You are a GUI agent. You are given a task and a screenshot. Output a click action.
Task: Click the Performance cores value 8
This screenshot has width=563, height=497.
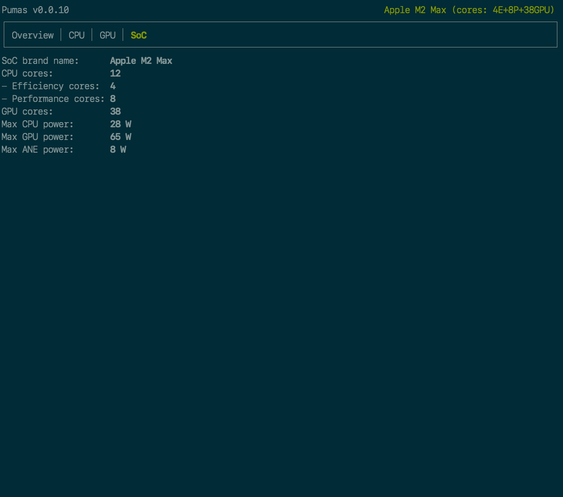click(113, 99)
